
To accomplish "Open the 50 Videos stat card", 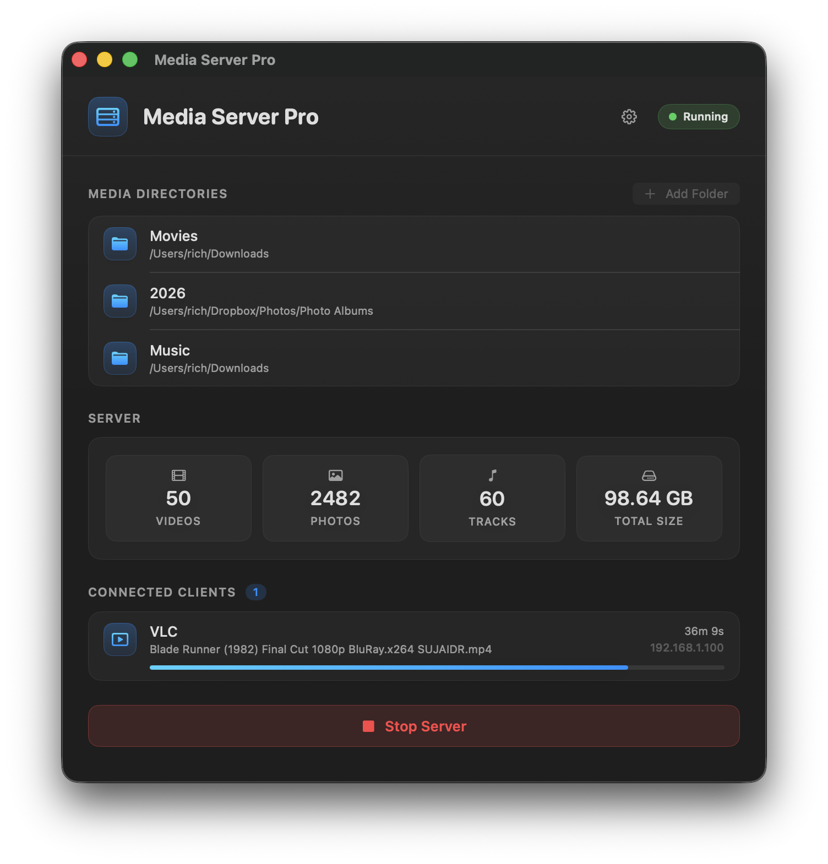I will pos(178,498).
